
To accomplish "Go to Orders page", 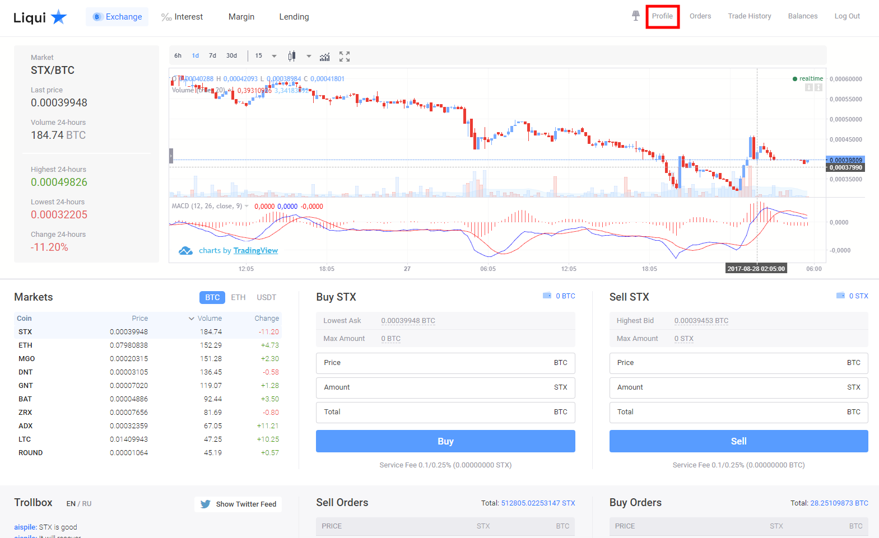I will coord(700,16).
